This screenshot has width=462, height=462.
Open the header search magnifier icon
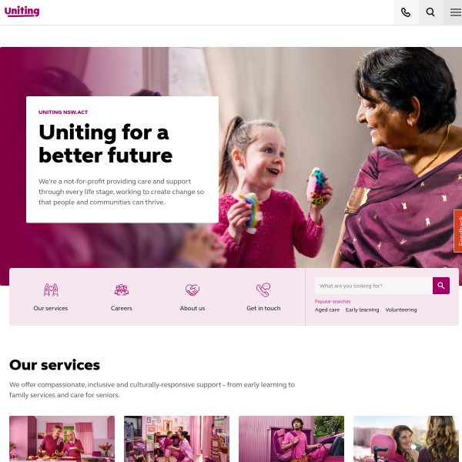[430, 12]
